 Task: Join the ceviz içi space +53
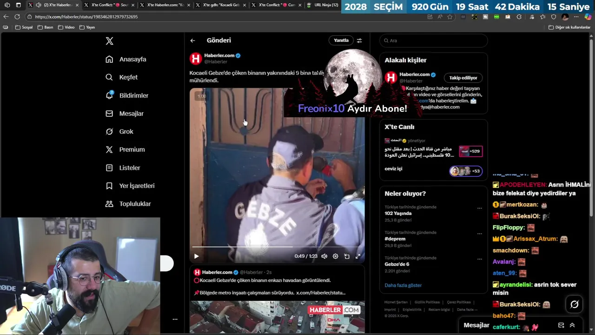coord(466,171)
